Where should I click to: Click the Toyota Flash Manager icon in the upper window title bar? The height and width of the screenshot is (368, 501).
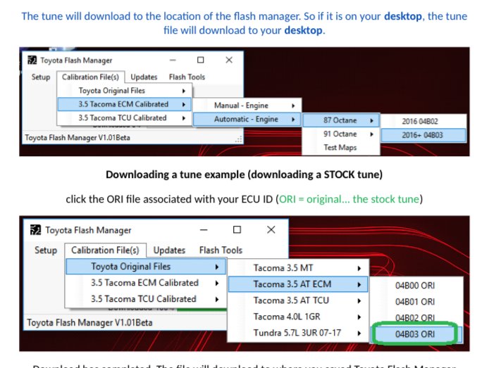pyautogui.click(x=32, y=60)
